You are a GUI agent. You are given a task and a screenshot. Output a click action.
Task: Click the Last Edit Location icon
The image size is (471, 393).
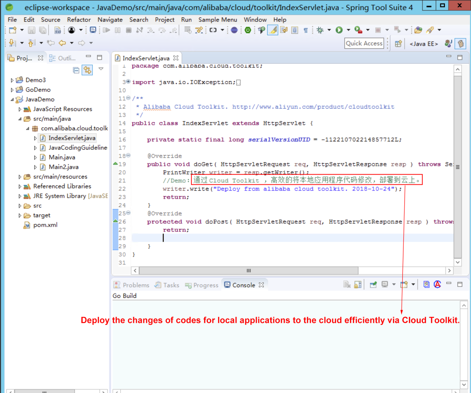pyautogui.click(x=51, y=43)
